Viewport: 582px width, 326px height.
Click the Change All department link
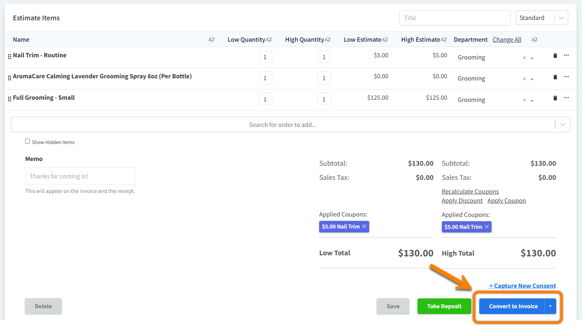[x=507, y=40]
